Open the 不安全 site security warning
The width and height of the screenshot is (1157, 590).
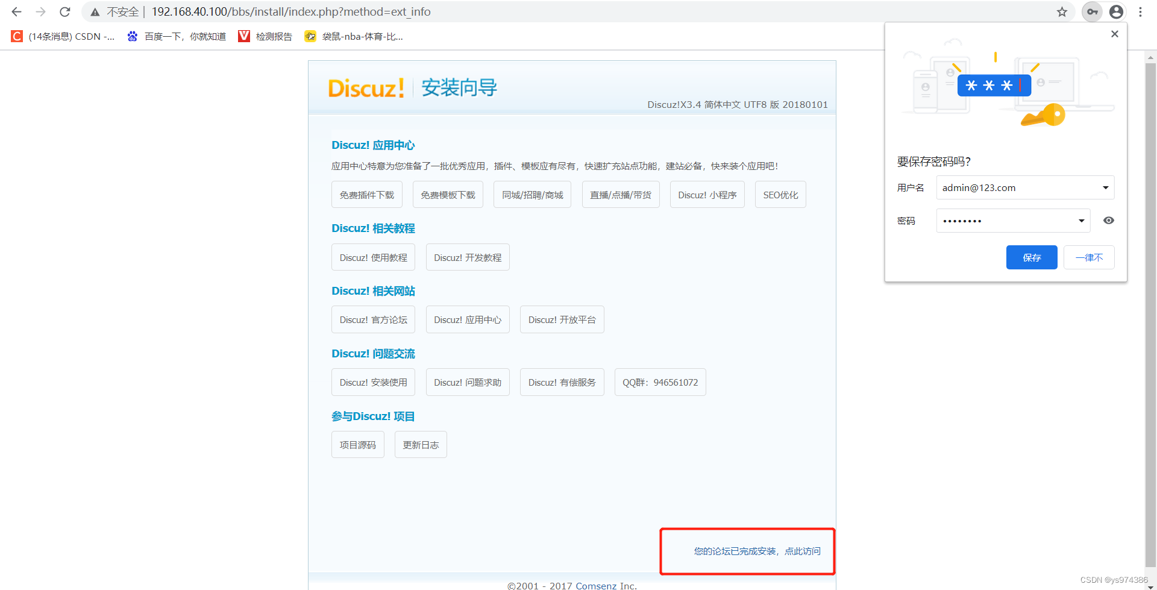tap(114, 11)
